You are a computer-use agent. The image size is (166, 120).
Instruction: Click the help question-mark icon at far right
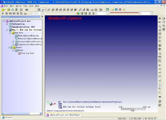click(x=164, y=22)
